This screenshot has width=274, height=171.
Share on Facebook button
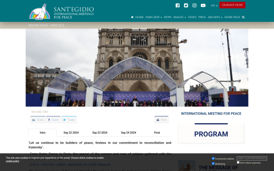(53, 119)
